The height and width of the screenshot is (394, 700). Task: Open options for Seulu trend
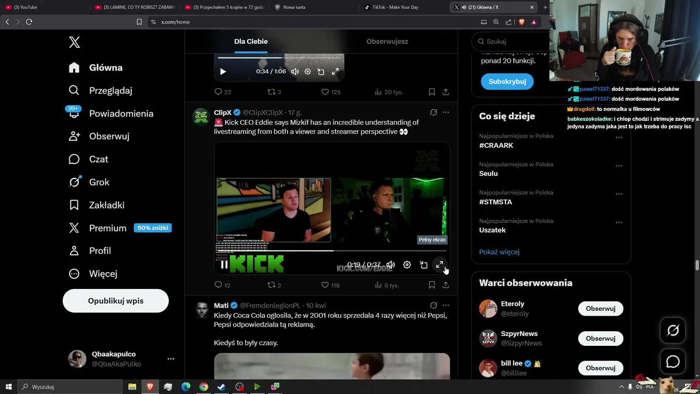pos(619,166)
